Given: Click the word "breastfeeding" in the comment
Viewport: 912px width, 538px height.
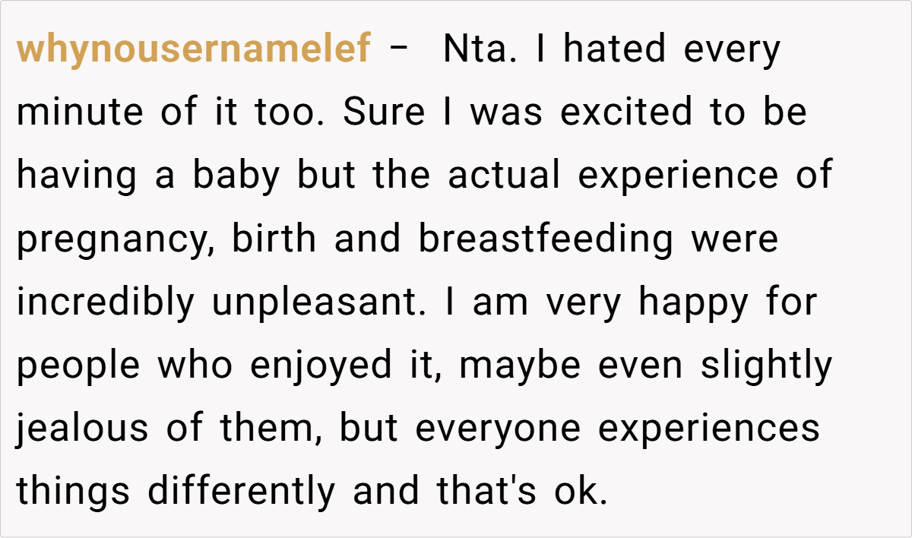Looking at the screenshot, I should point(546,239).
